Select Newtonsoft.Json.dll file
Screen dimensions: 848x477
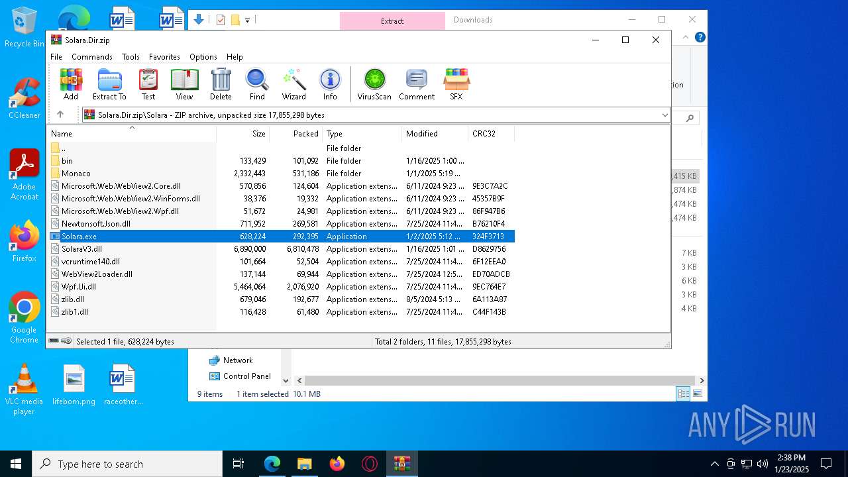[282, 224]
